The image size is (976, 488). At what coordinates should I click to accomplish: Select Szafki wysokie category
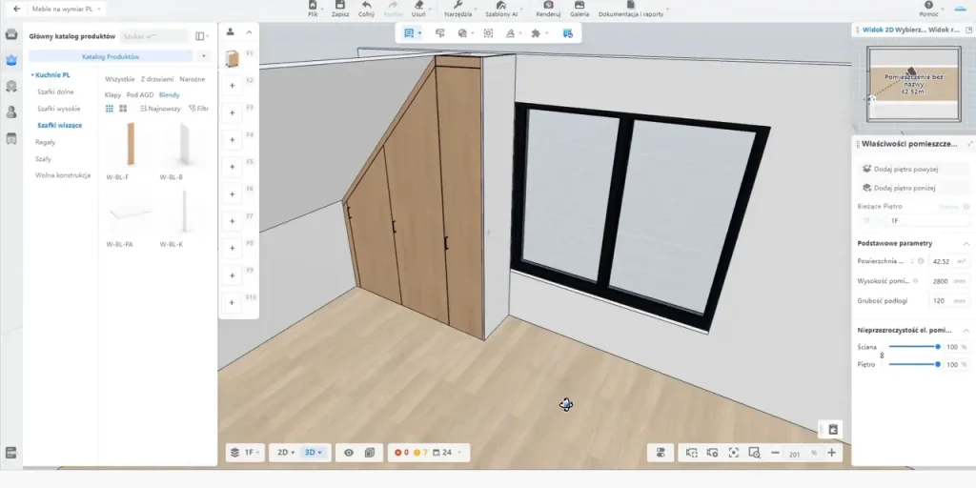58,109
